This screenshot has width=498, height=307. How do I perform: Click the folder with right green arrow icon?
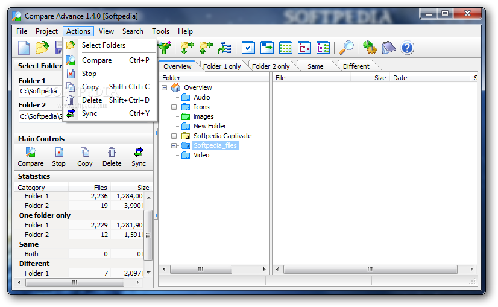[x=187, y=48]
